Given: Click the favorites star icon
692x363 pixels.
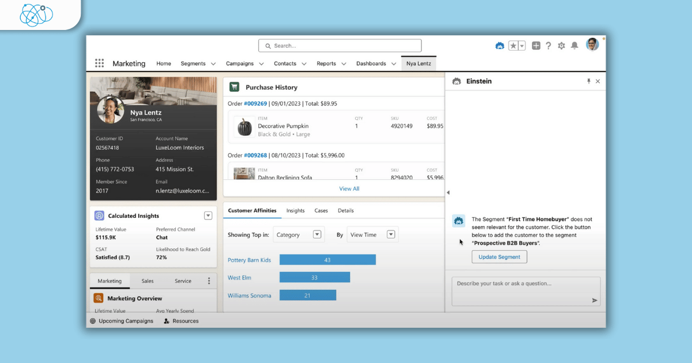Looking at the screenshot, I should 513,46.
